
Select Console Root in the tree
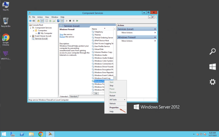[x=37, y=25]
